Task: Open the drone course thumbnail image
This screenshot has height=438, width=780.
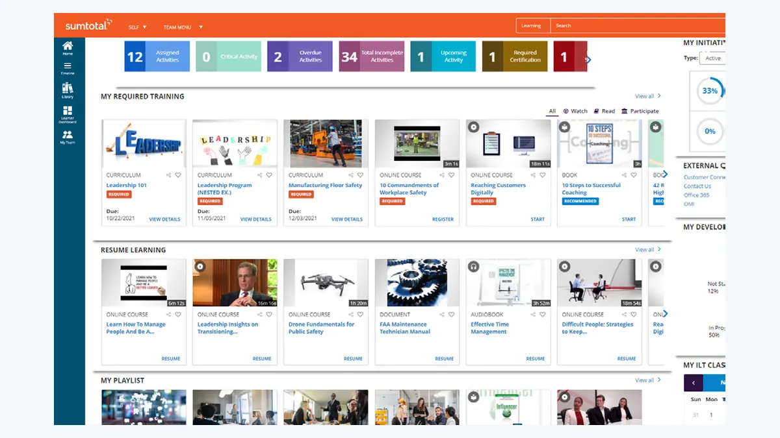Action: coord(326,283)
